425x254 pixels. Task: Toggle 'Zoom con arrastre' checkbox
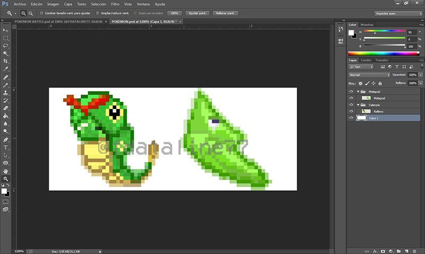135,13
